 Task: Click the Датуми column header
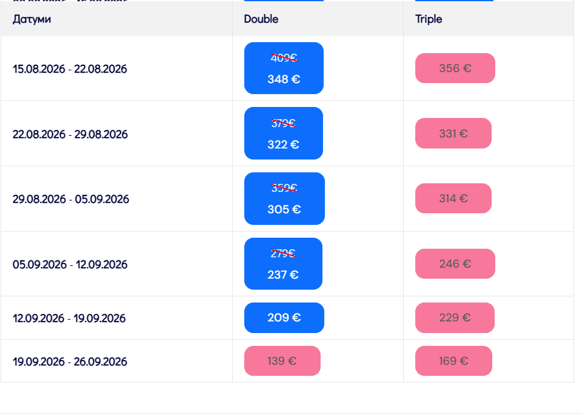tap(32, 19)
